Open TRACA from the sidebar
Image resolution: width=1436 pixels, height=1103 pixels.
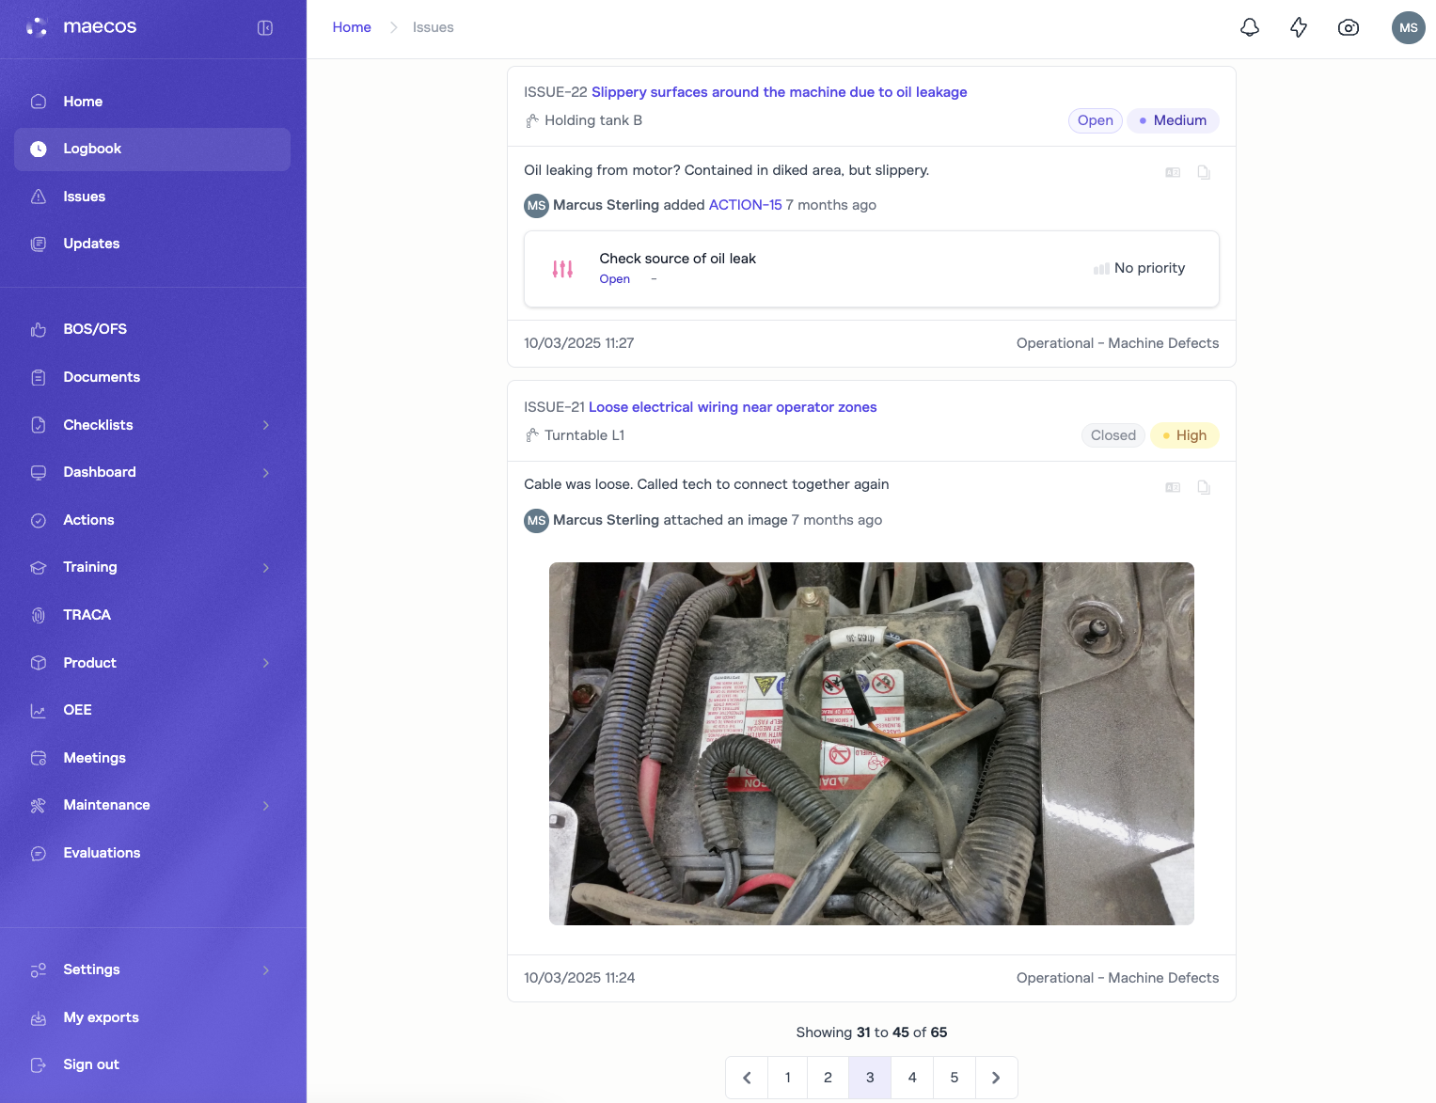87,615
